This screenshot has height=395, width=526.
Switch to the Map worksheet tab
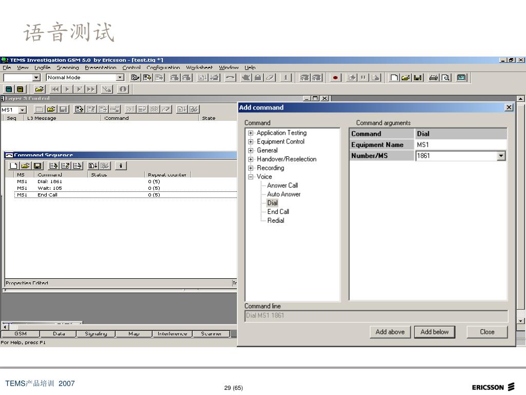(134, 333)
